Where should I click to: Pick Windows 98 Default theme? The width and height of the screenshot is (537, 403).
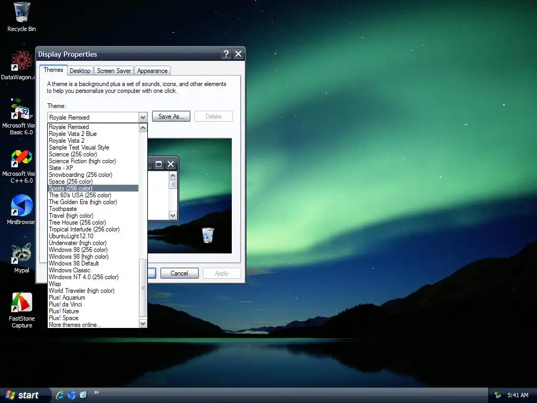coord(93,263)
